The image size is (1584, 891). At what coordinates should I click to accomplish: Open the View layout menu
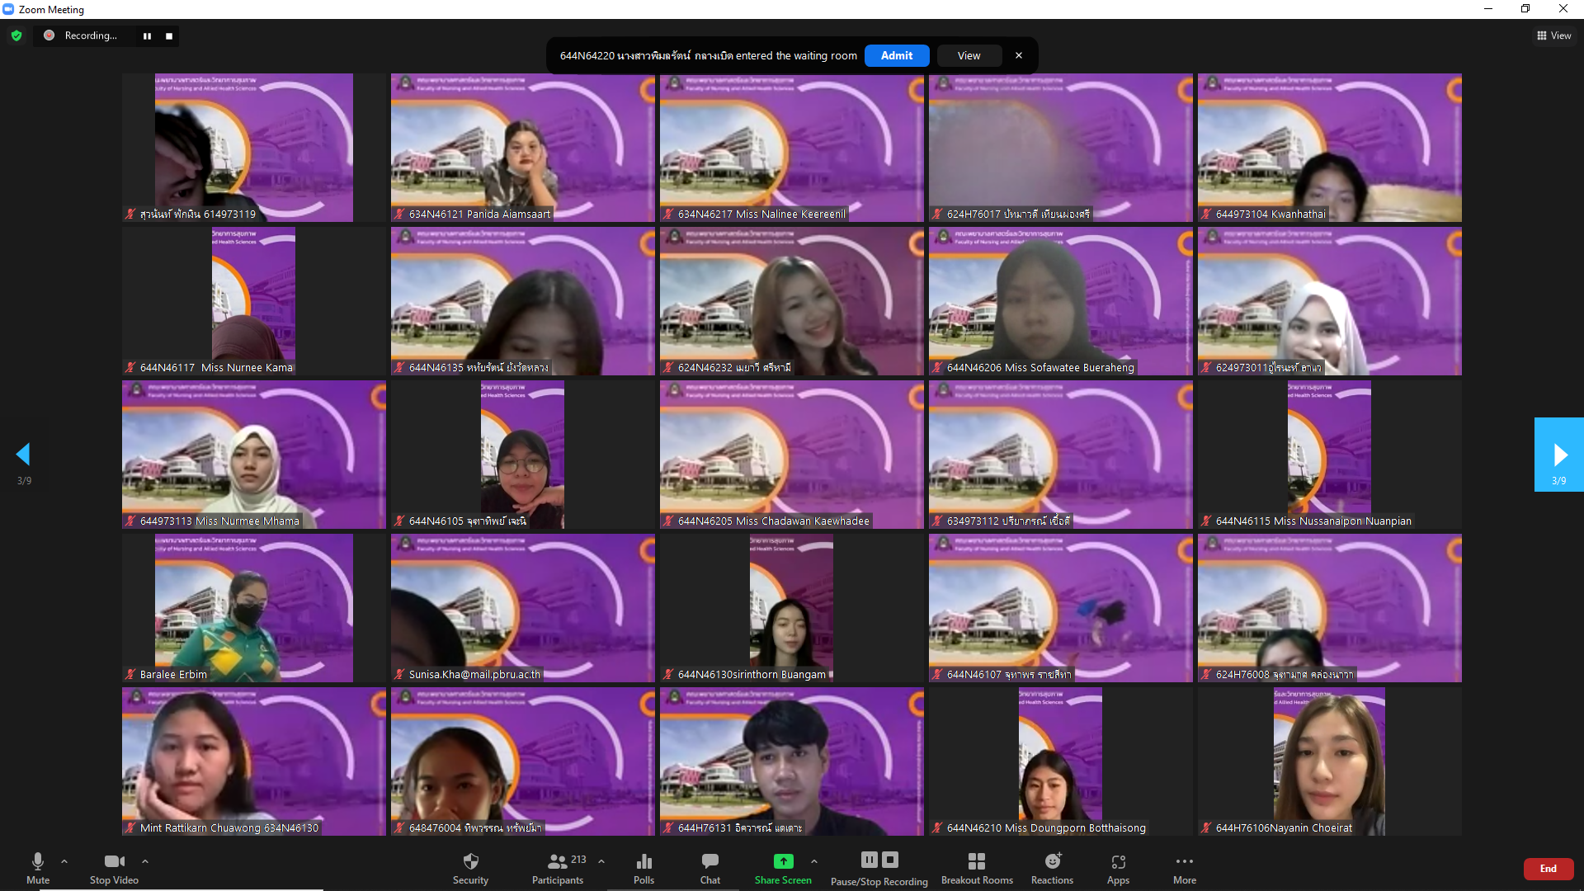[x=1553, y=35]
